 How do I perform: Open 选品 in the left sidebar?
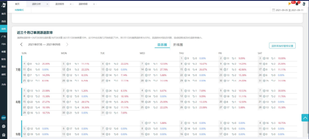click(x=3, y=21)
